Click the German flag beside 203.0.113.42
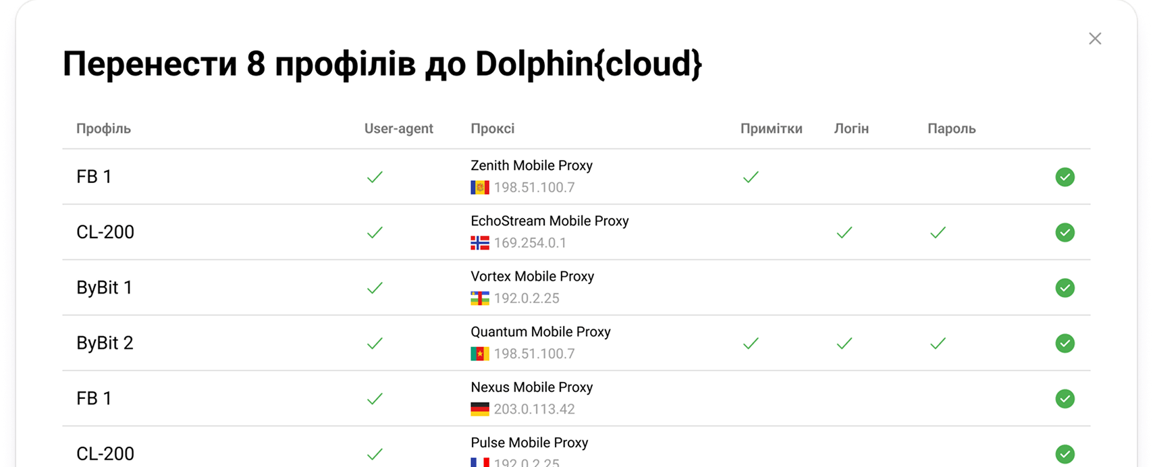 pyautogui.click(x=480, y=409)
